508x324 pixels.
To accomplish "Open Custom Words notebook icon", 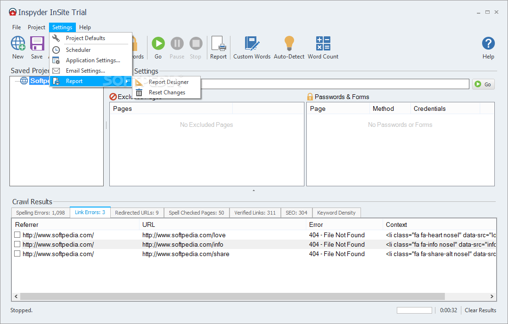I will pyautogui.click(x=252, y=43).
